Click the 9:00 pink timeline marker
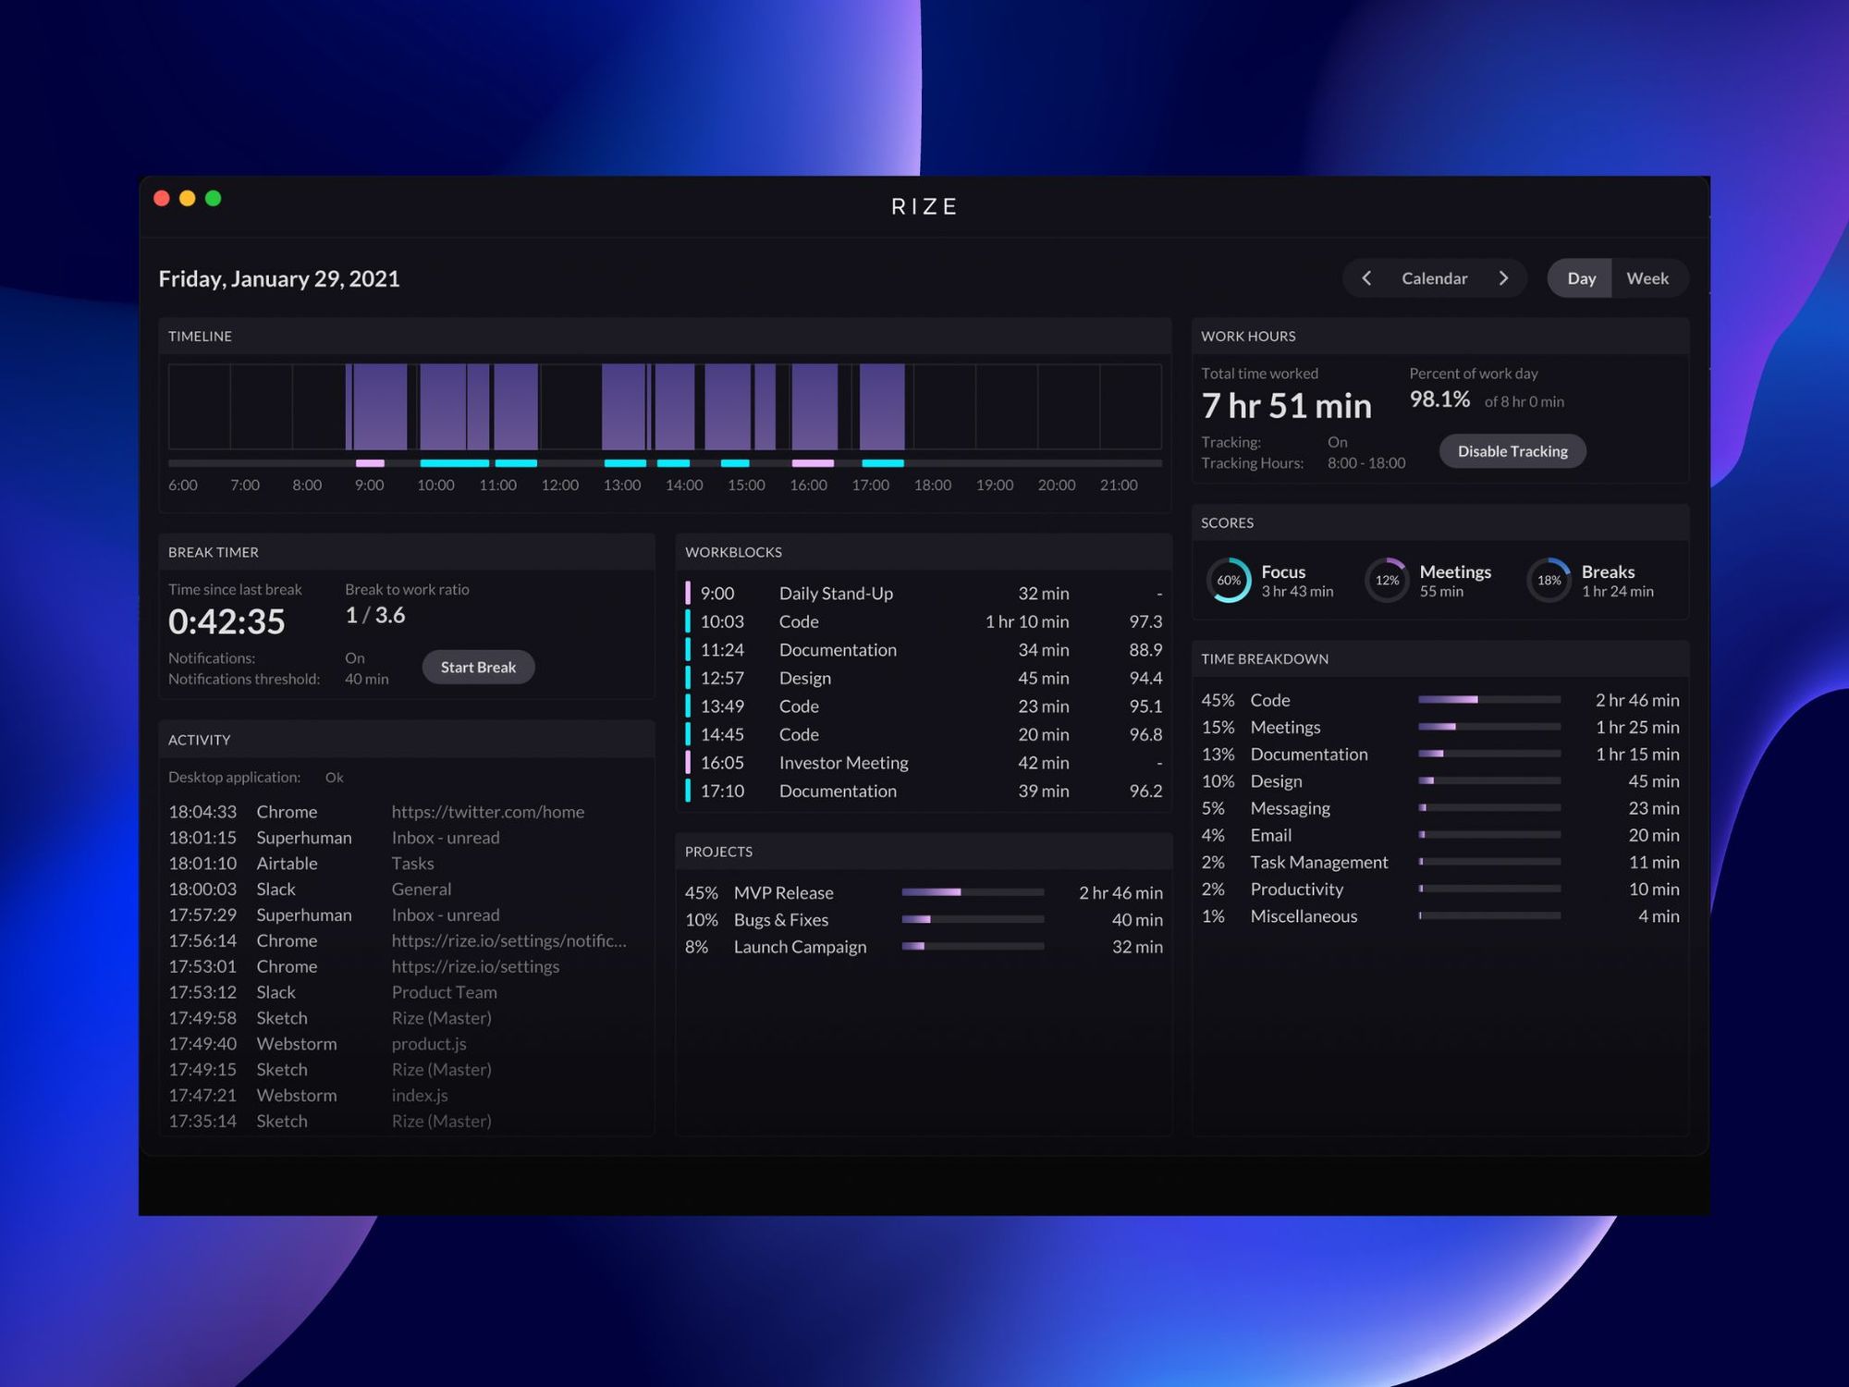 [x=370, y=463]
